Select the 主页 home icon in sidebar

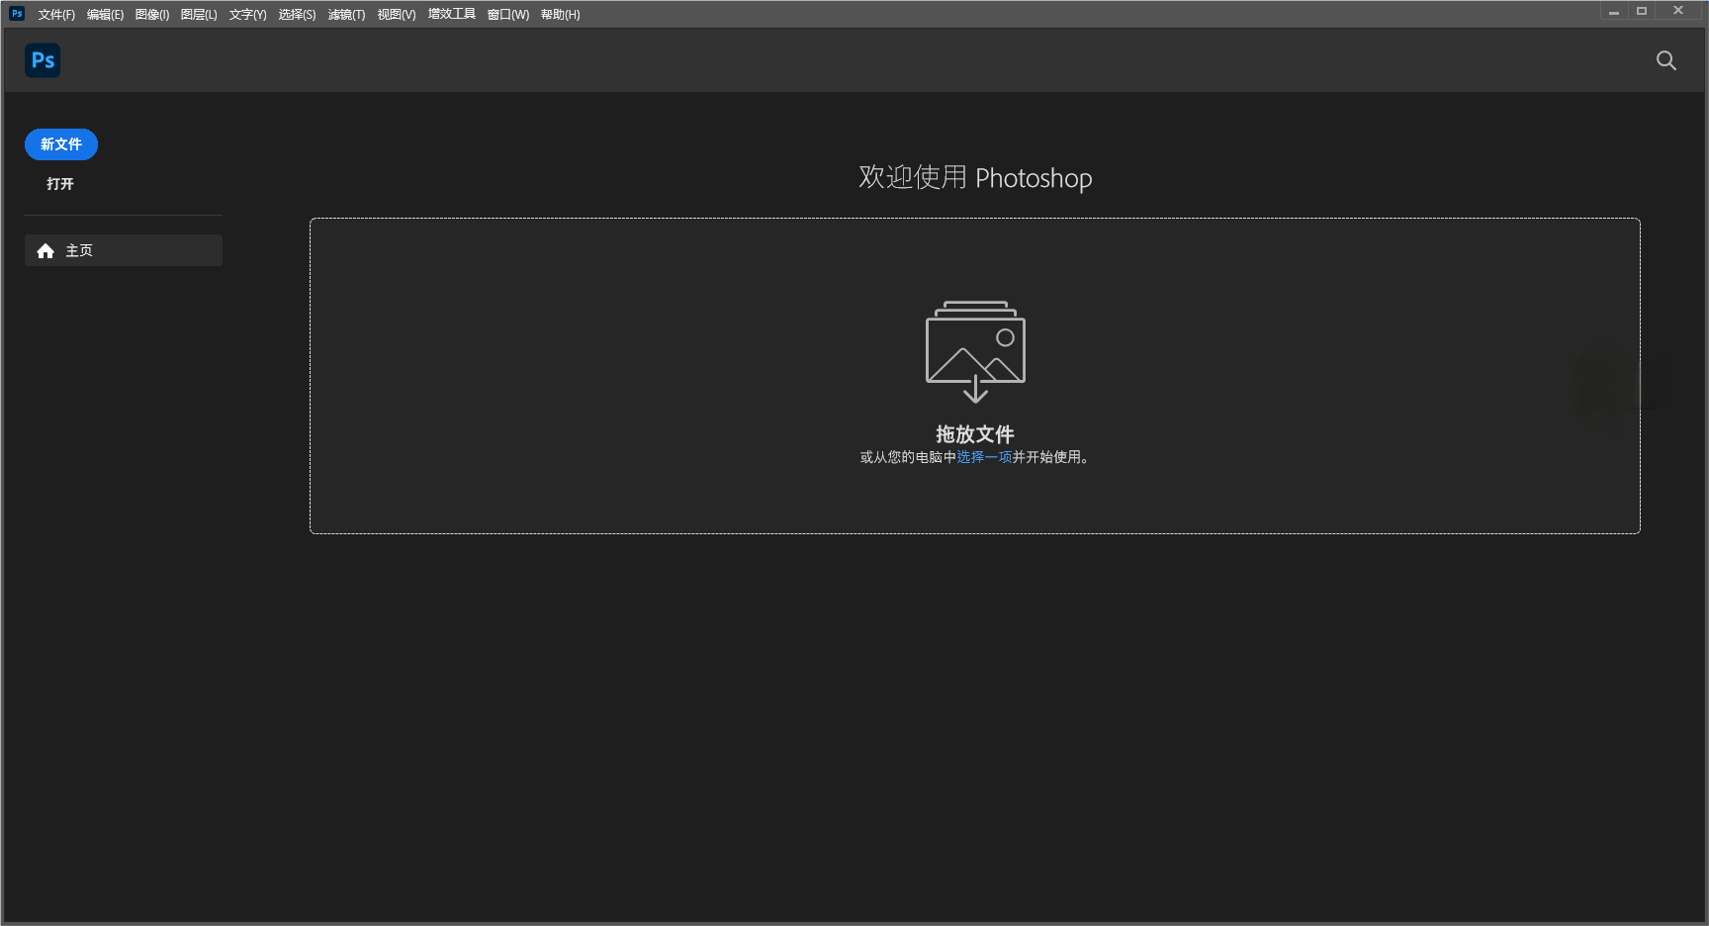point(45,250)
